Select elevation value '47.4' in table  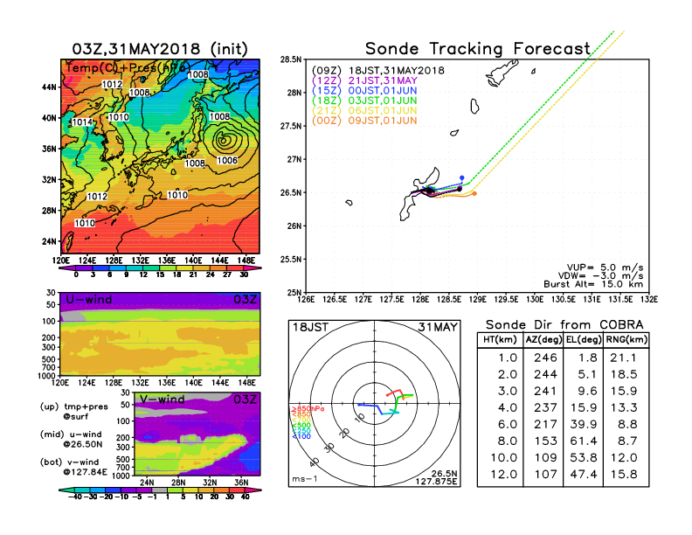click(x=584, y=475)
